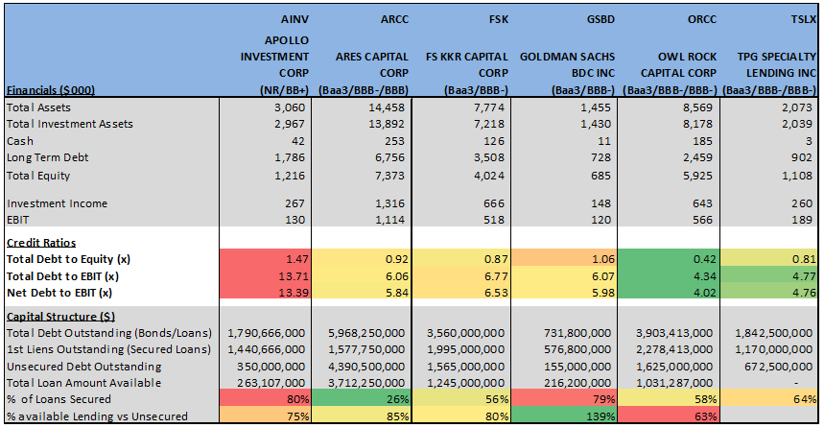Select the EBIT row label
This screenshot has width=824, height=428.
click(x=18, y=220)
